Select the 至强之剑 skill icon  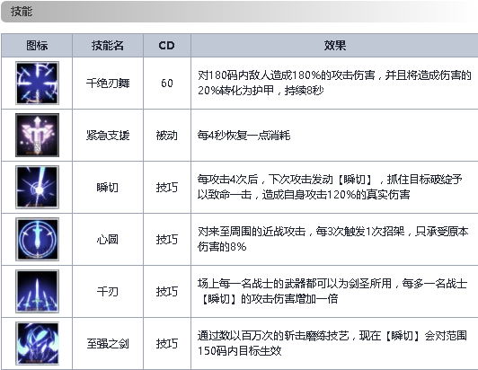pos(37,343)
